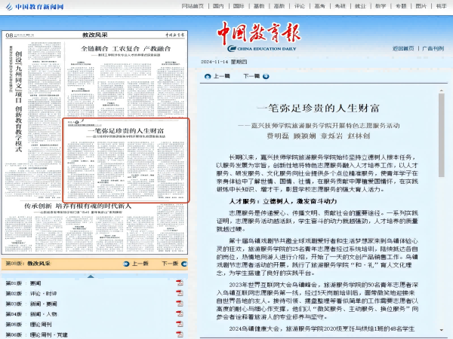The image size is (453, 339).
Task: Click the 广告刊例 link
Action: 433,48
